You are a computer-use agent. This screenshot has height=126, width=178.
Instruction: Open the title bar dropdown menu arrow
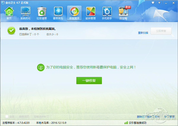[x=159, y=3]
